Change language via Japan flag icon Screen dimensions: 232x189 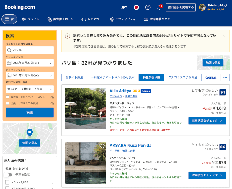(136, 7)
